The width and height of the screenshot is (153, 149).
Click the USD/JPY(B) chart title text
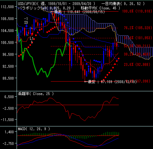(56, 4)
